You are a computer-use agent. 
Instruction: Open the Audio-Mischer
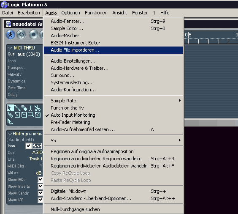(x=114, y=36)
